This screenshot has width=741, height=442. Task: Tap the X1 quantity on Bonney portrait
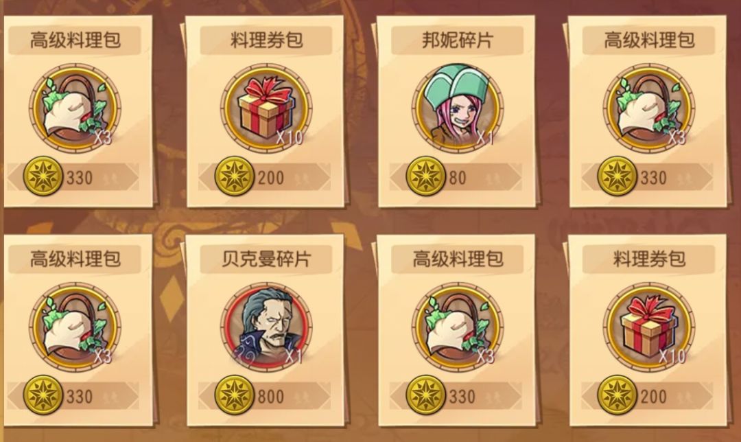(x=485, y=137)
